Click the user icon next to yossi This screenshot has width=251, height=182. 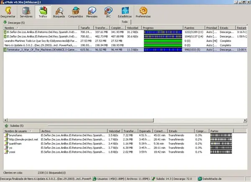click(x=6, y=152)
